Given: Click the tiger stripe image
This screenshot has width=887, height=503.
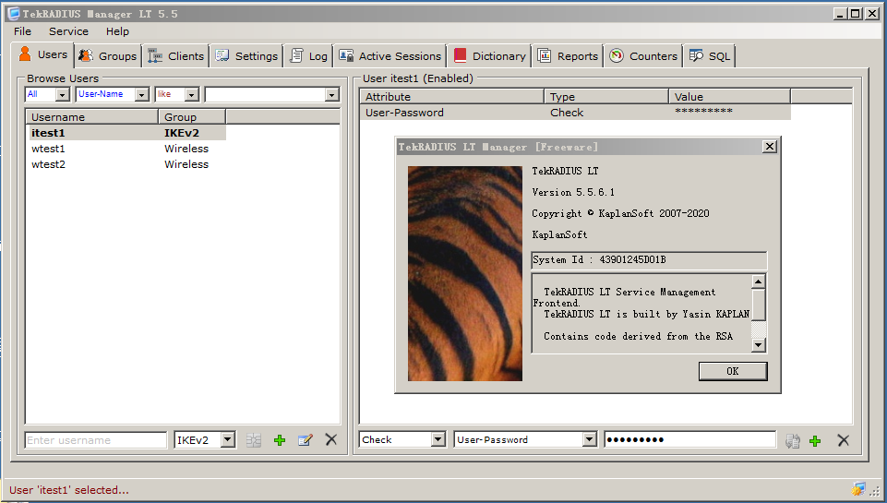Looking at the screenshot, I should (465, 273).
